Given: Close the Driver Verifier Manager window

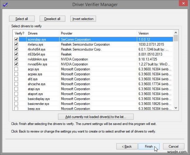Looking at the screenshot, I should click(183, 3).
